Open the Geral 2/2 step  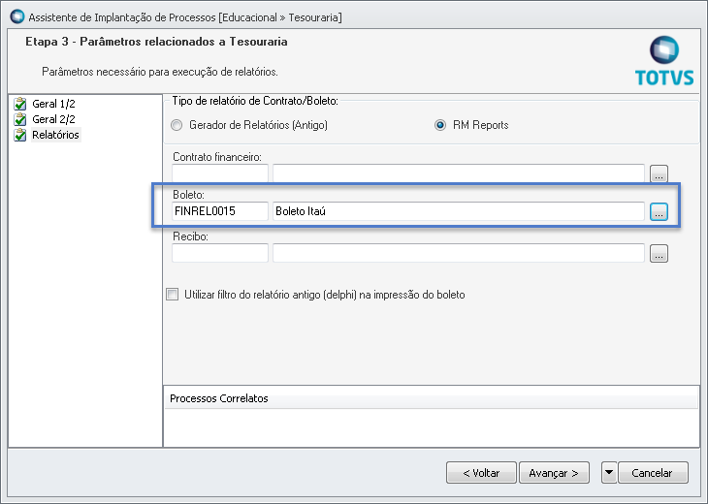click(54, 119)
